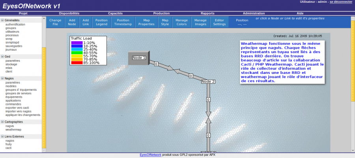This screenshot has width=355, height=158.
Task: Click the EyesOfNetwork footer link
Action: point(151,155)
